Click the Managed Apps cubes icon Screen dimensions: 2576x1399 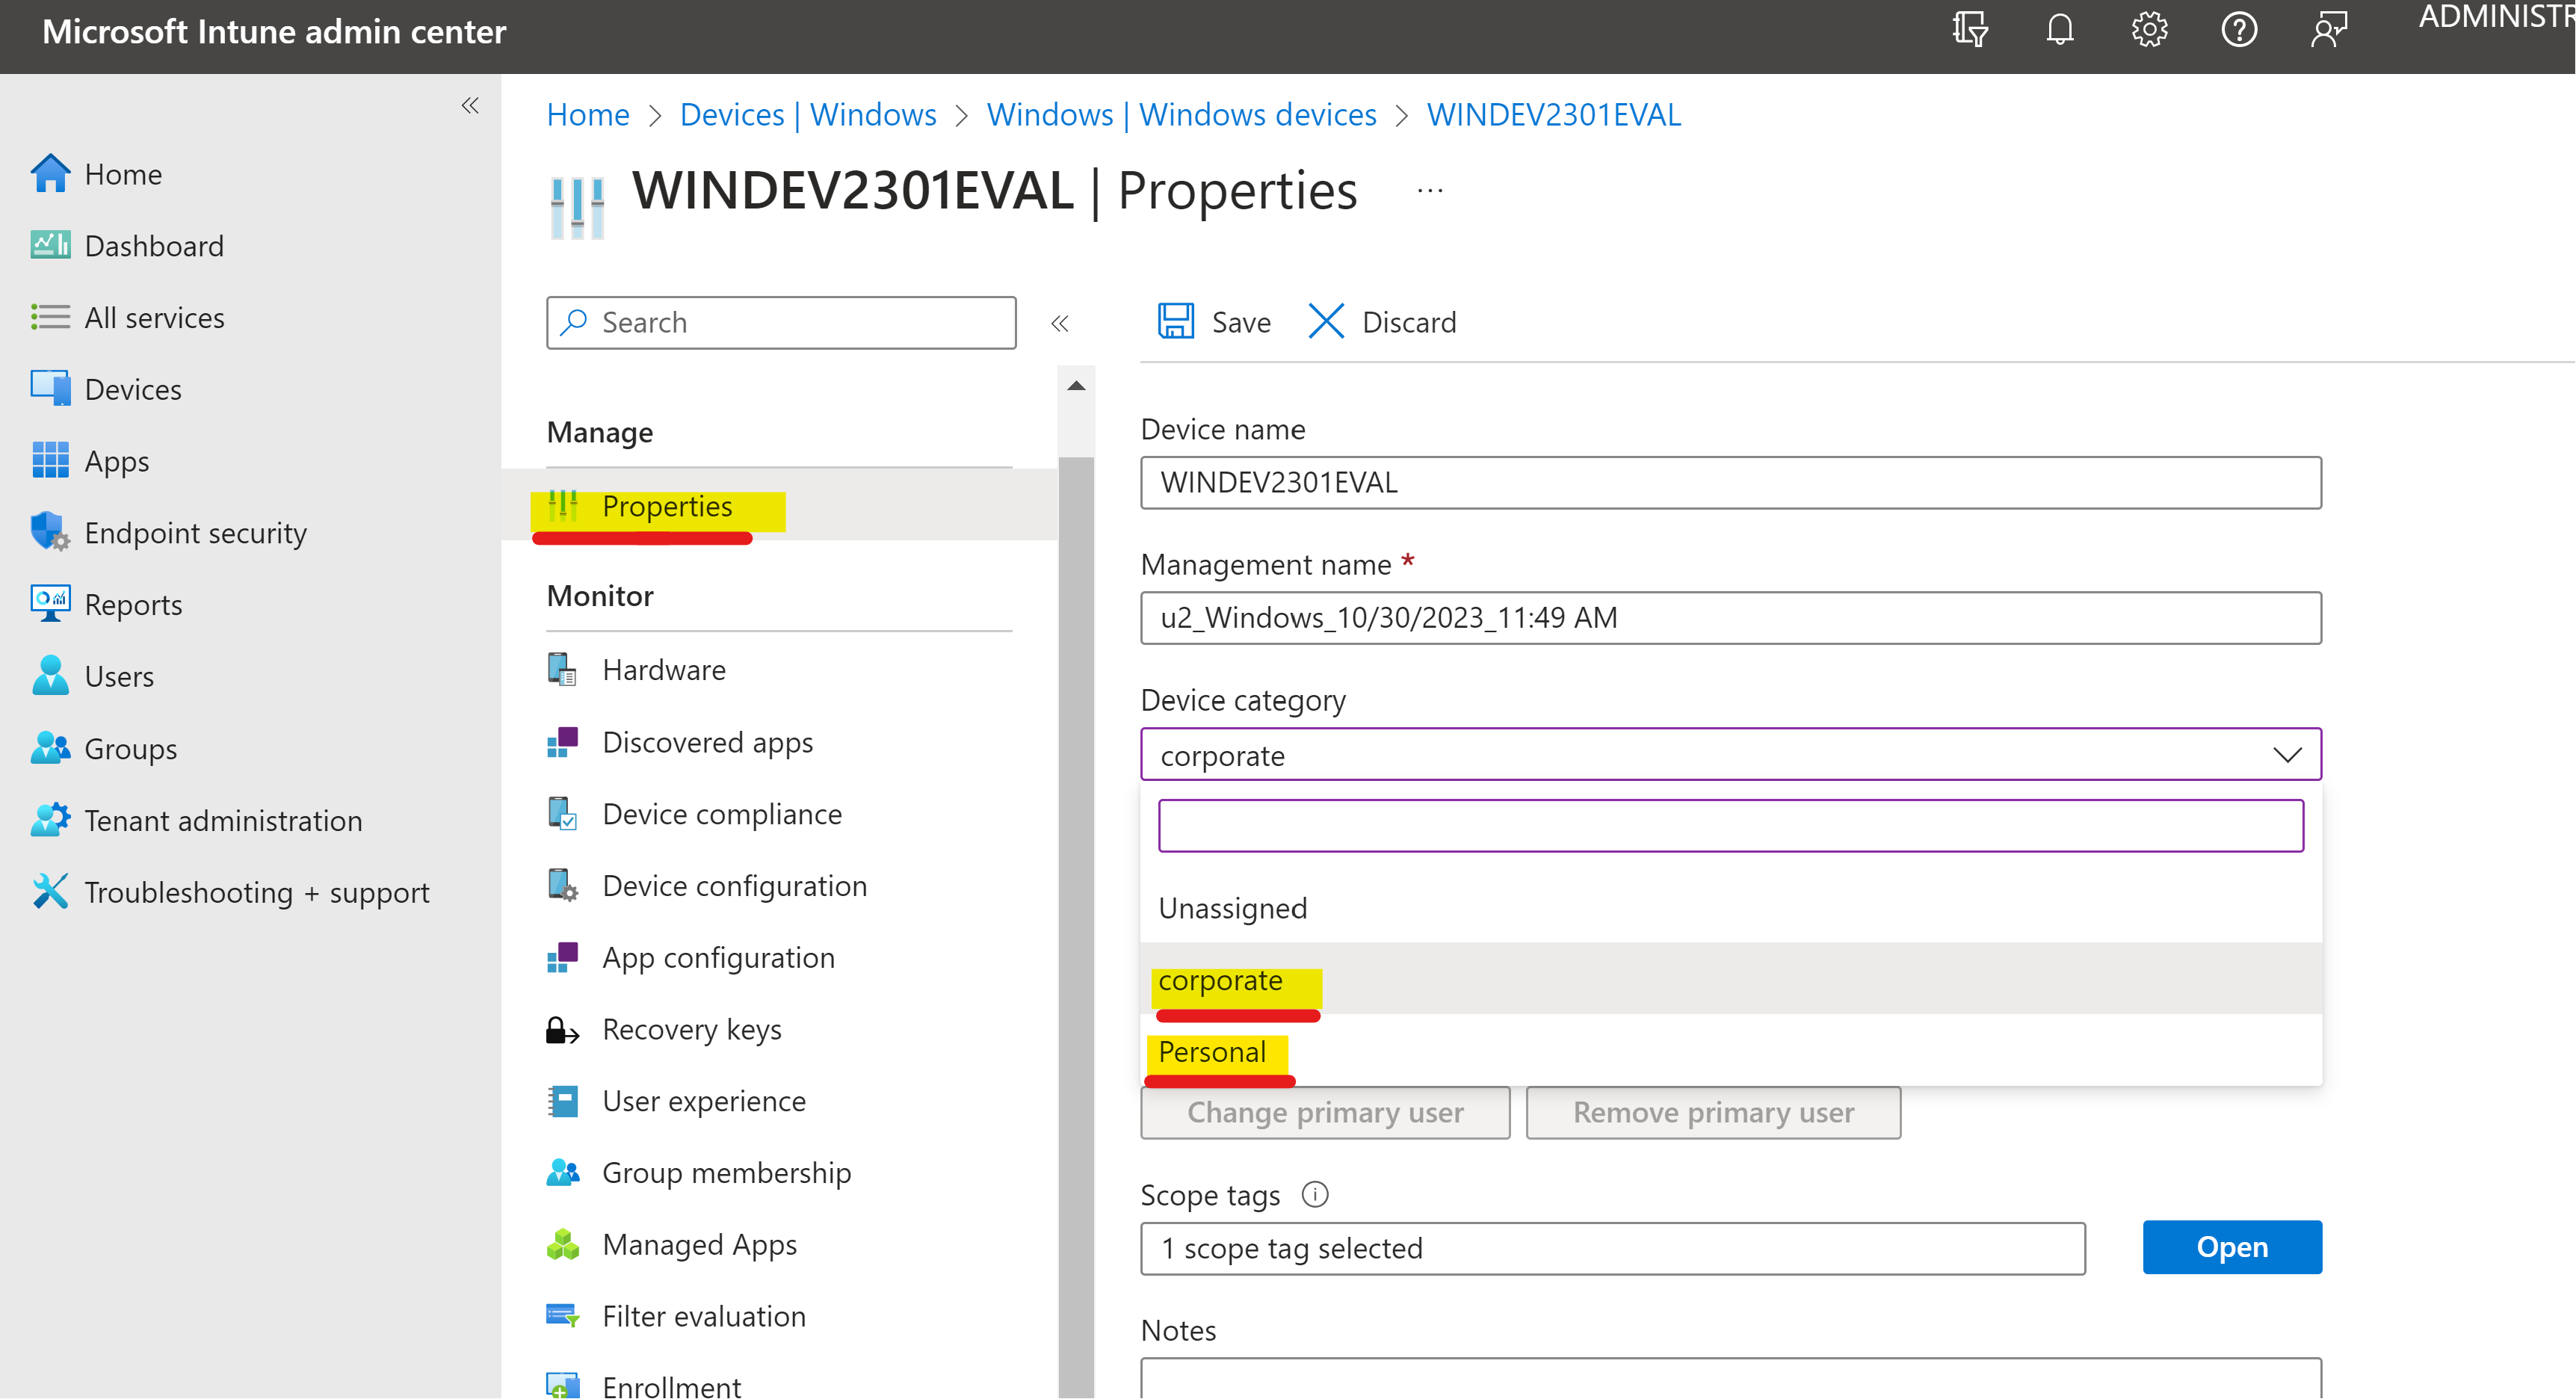(x=562, y=1244)
